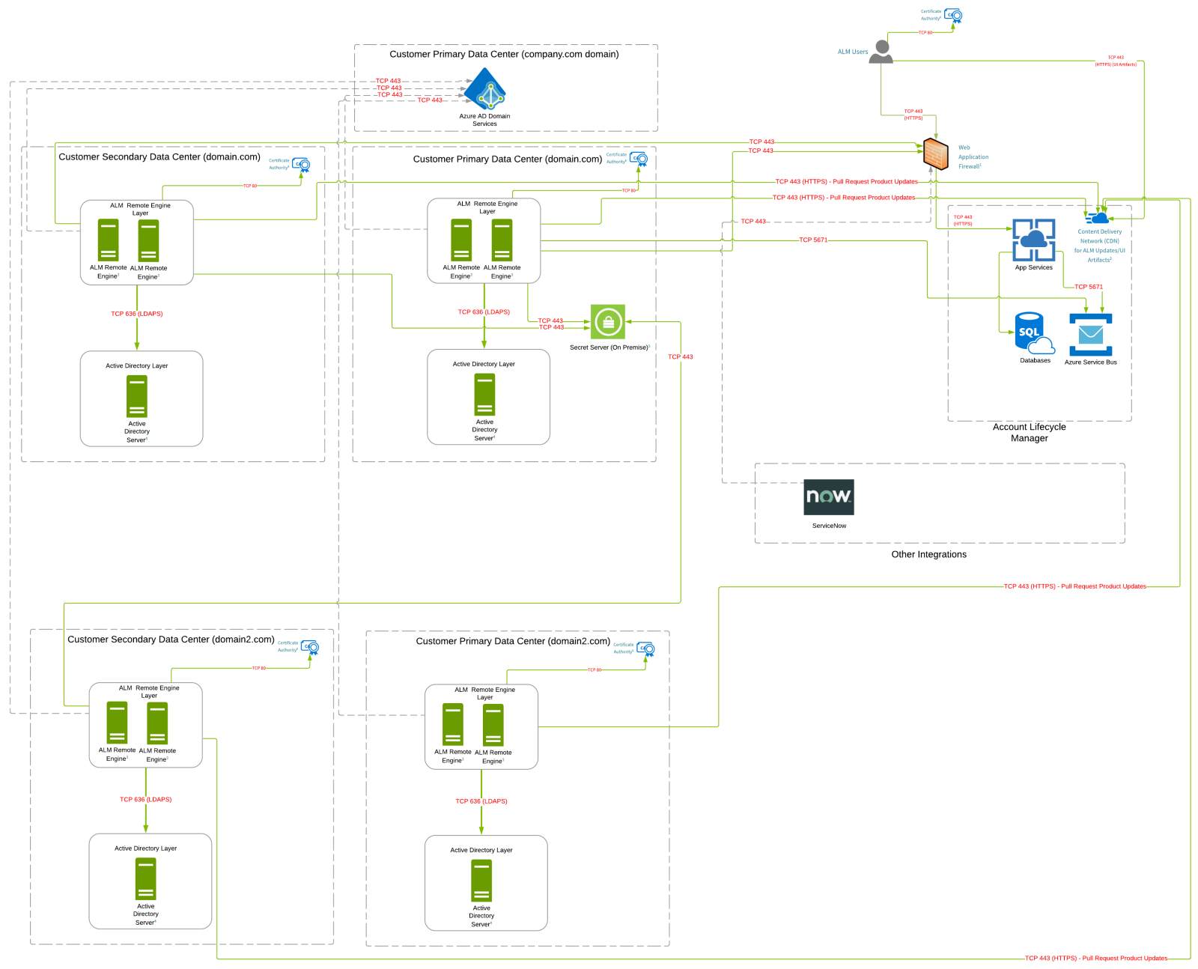This screenshot has width=1198, height=969.
Task: Click the Customer Primary Data Center (company.com domain) title
Action: tap(504, 54)
